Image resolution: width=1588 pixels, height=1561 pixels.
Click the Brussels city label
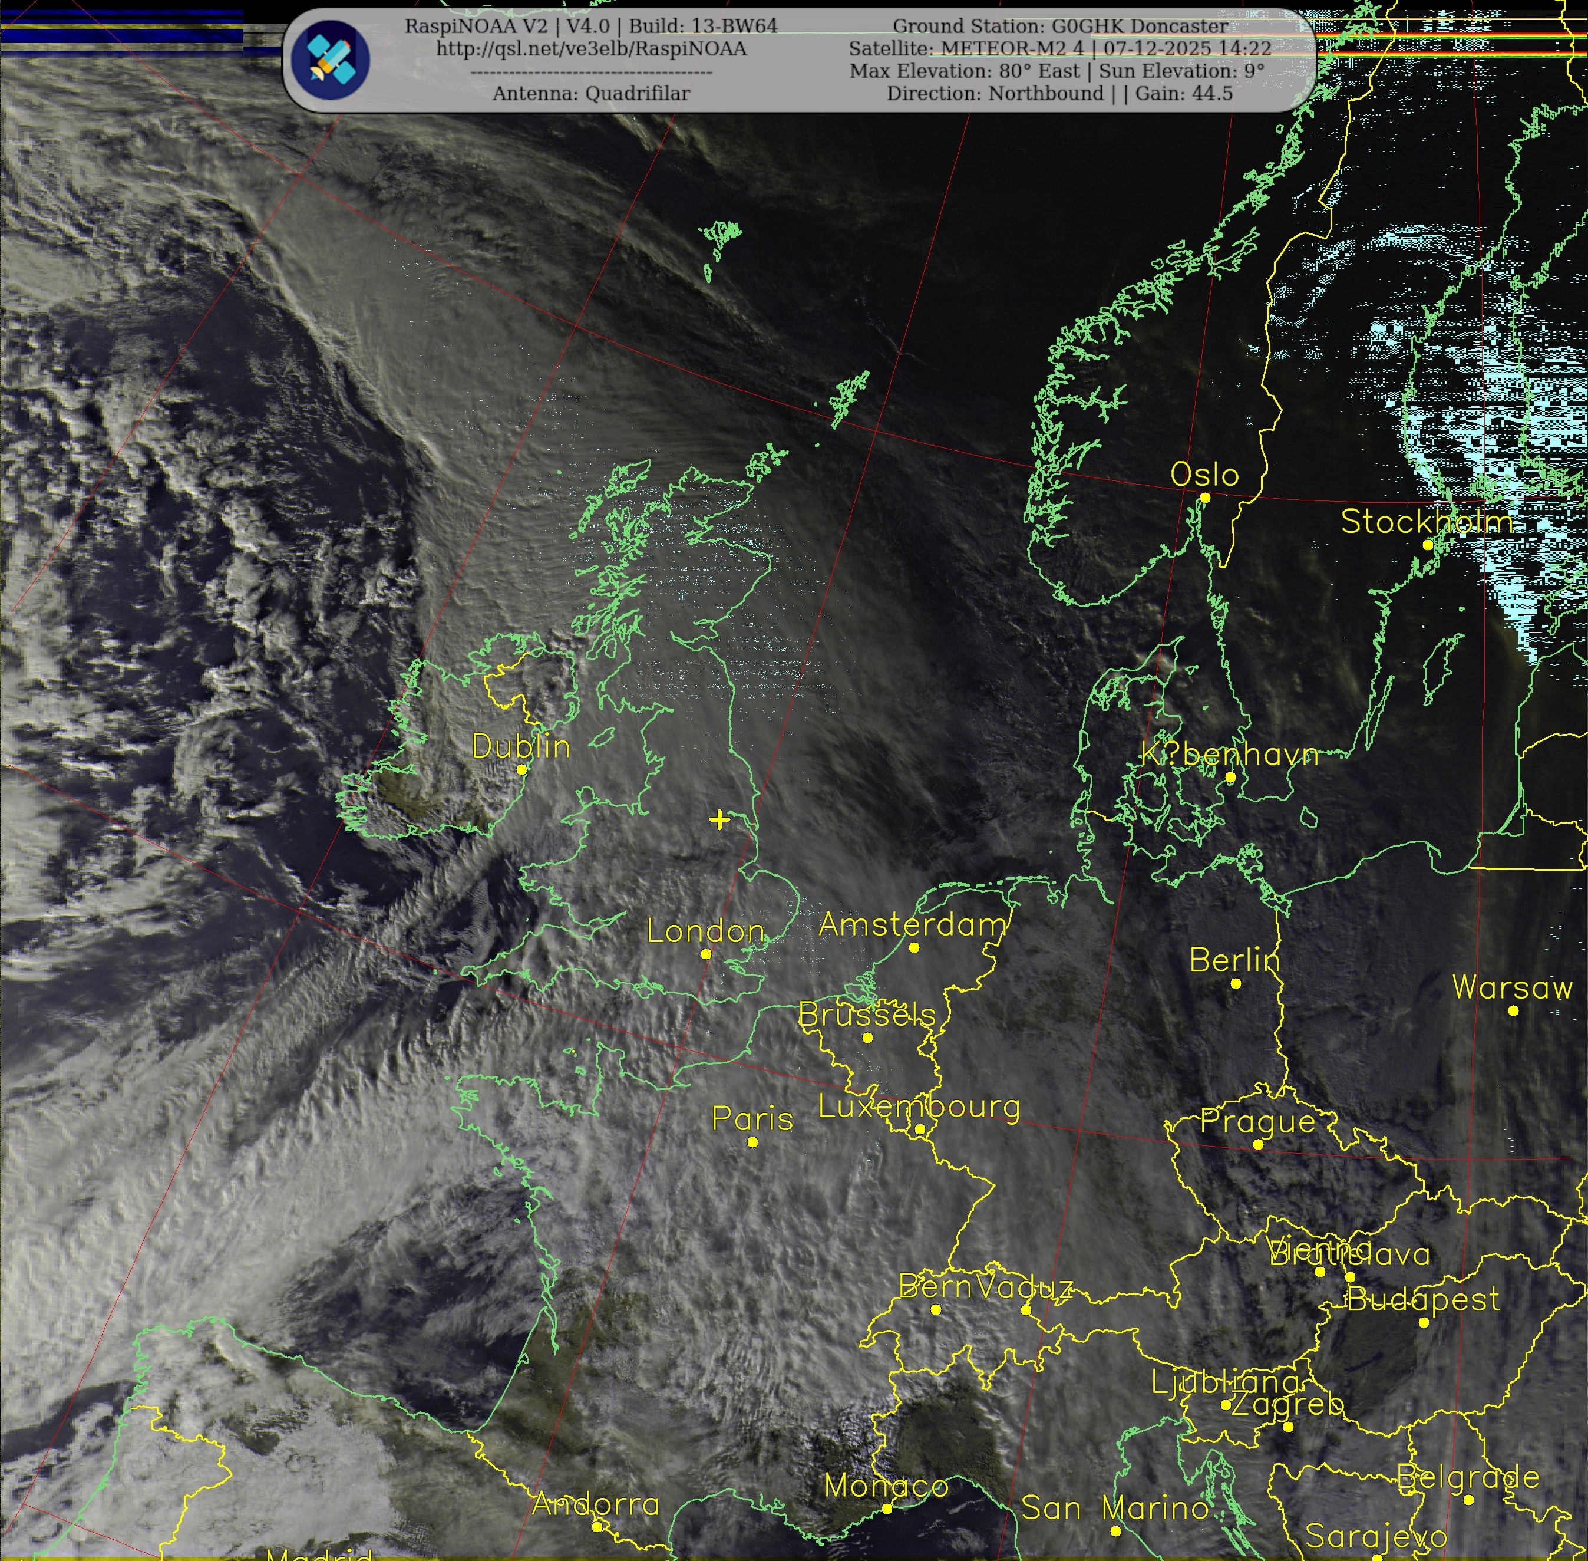[x=867, y=1015]
